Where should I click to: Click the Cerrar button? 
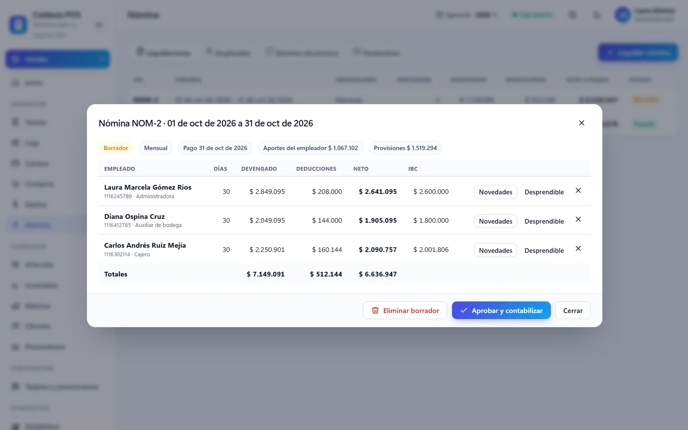pos(573,310)
